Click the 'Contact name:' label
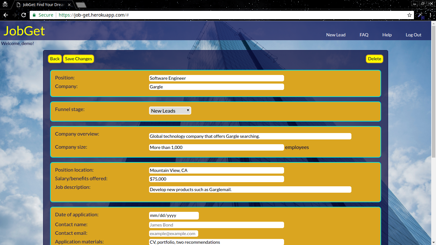Image resolution: width=436 pixels, height=245 pixels. (x=71, y=225)
